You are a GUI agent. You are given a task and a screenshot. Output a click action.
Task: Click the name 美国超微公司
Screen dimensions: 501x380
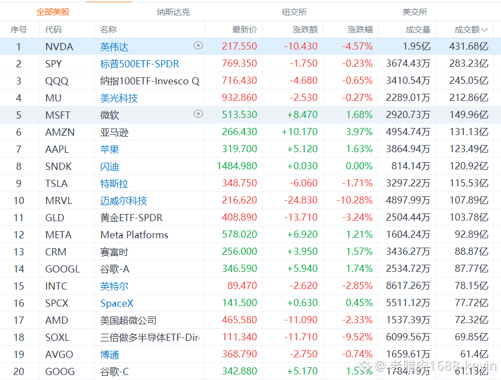coord(128,320)
